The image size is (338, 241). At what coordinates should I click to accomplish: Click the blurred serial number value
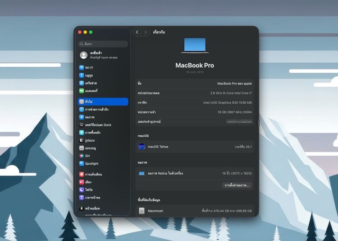[x=239, y=121]
